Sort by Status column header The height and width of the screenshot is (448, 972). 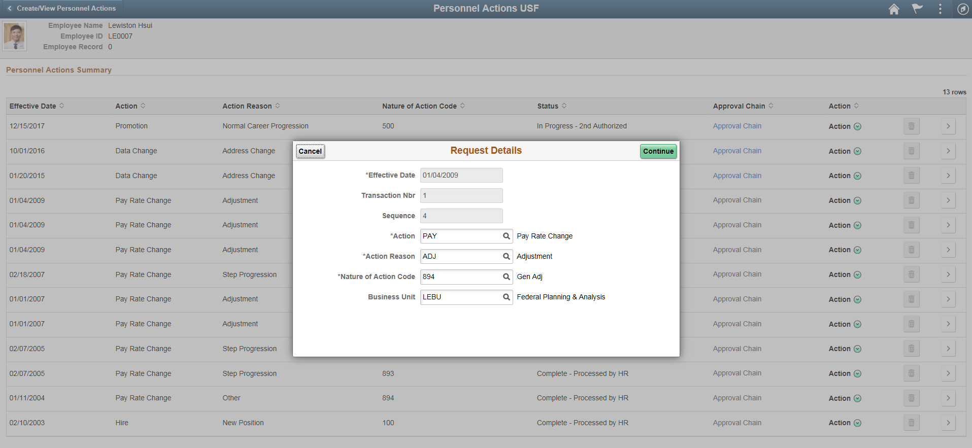click(x=552, y=106)
